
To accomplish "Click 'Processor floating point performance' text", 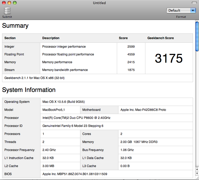I will (x=68, y=54).
